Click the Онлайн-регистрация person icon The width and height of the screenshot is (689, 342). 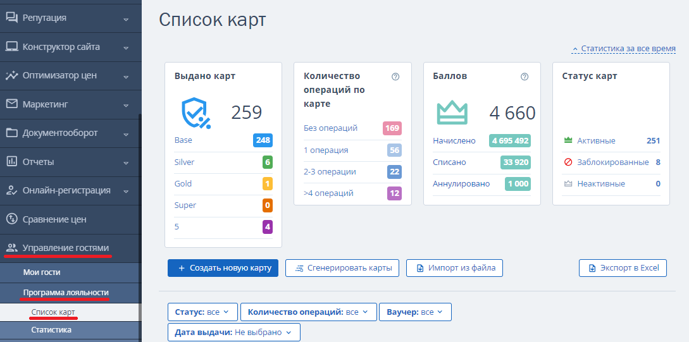click(11, 190)
